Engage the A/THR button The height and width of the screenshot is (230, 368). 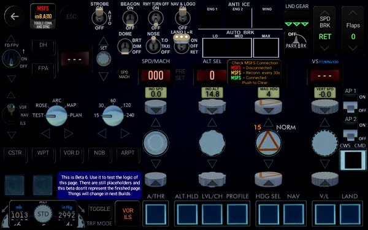pyautogui.click(x=156, y=215)
